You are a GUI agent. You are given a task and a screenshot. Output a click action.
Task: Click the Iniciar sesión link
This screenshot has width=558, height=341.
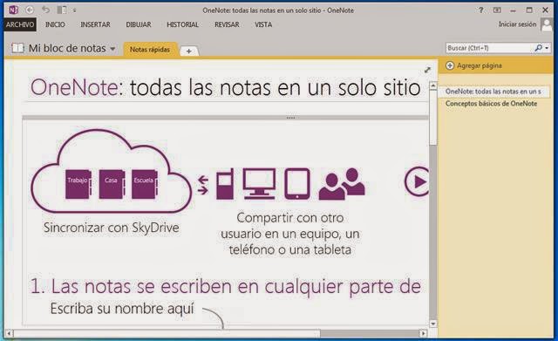point(517,24)
